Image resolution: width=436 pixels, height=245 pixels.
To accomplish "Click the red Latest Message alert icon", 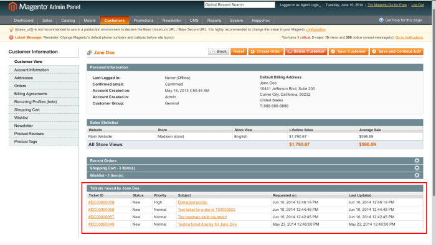I will click(11, 37).
